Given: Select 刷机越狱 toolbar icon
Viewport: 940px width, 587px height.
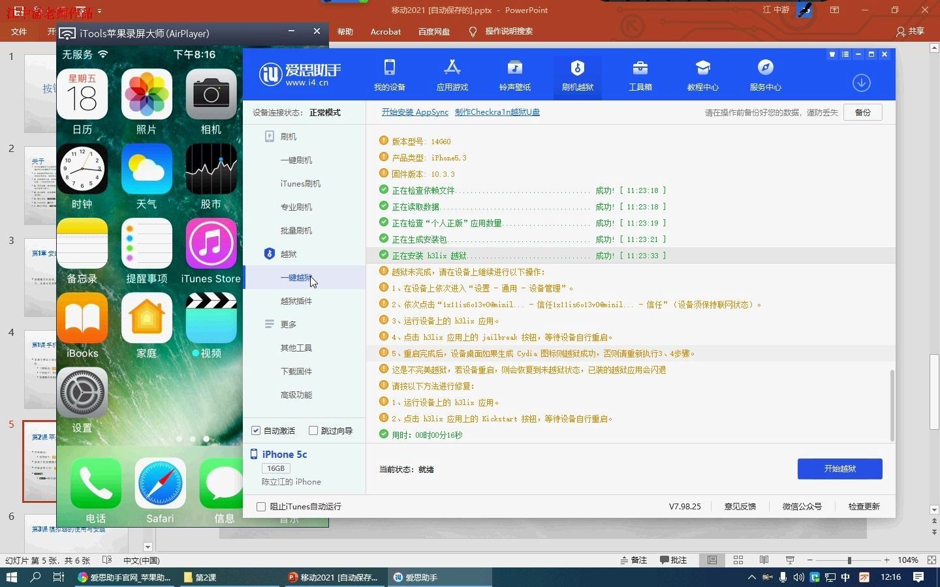Looking at the screenshot, I should click(578, 75).
